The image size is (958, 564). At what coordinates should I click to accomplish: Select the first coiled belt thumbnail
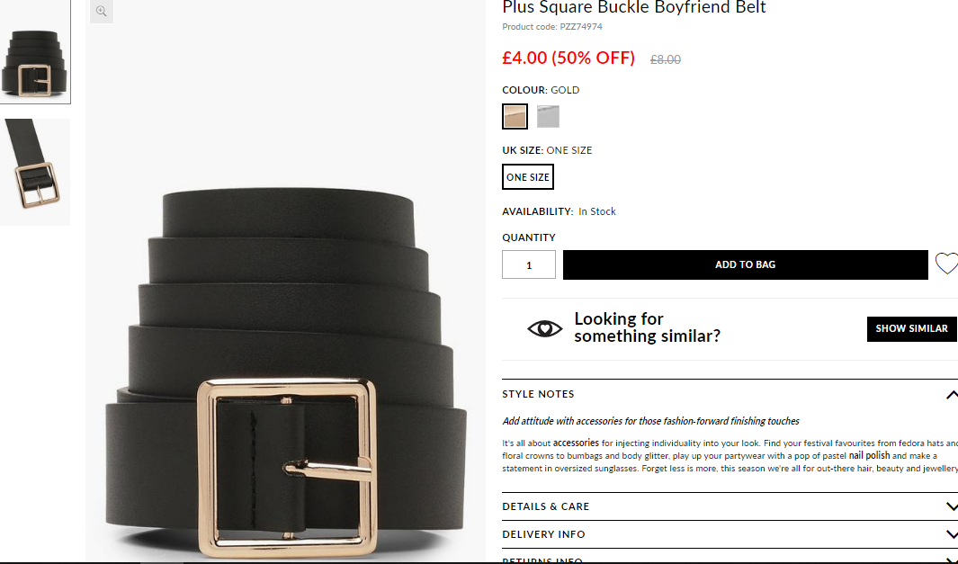point(35,52)
